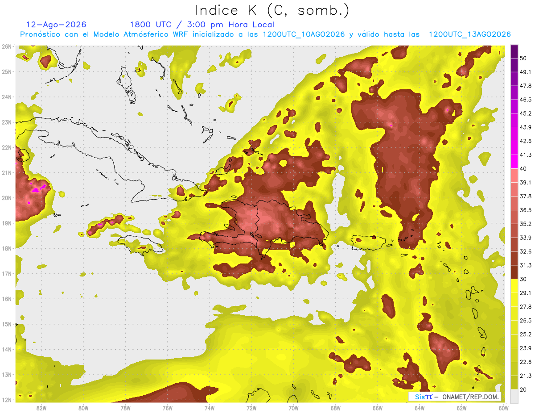
Task: Click the latitude label "21N"
Action: (6, 173)
